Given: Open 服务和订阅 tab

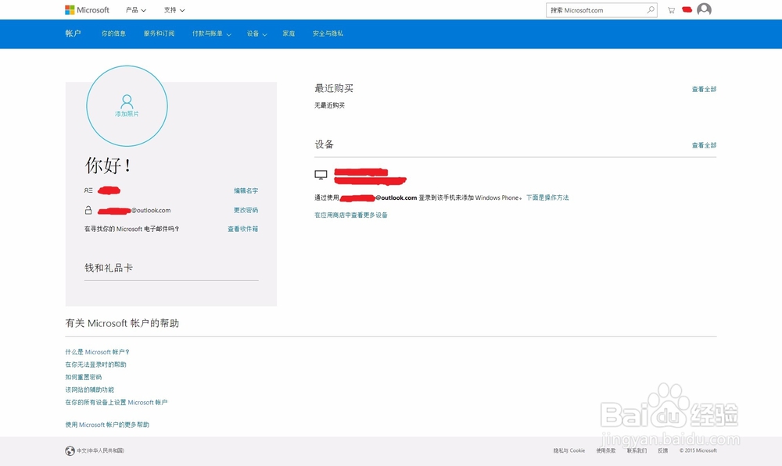Looking at the screenshot, I should [x=159, y=34].
